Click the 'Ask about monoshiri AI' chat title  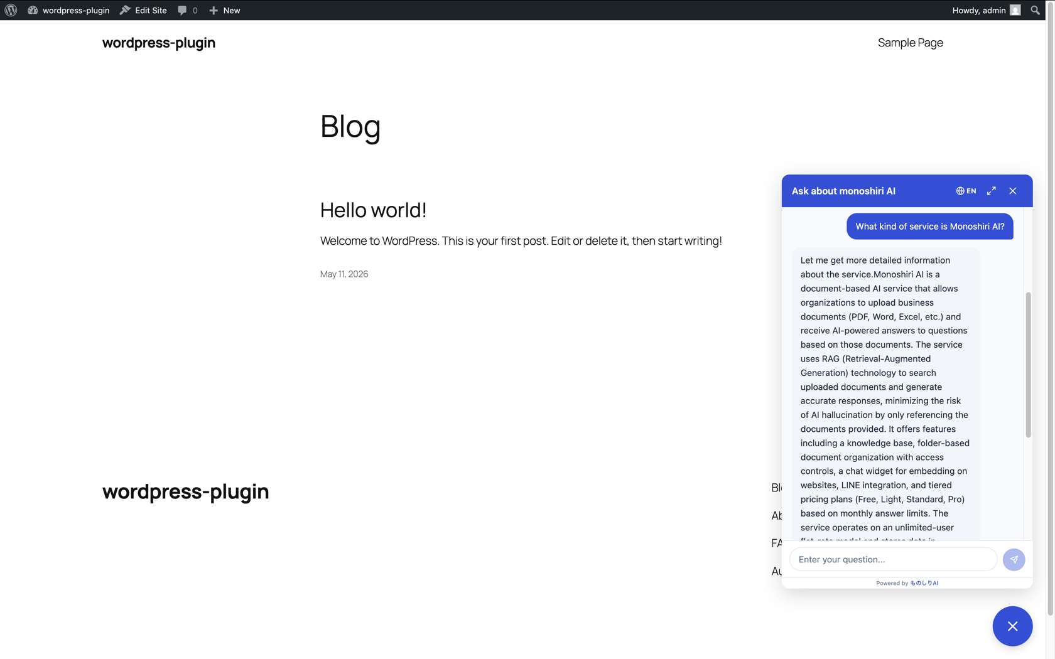(843, 191)
